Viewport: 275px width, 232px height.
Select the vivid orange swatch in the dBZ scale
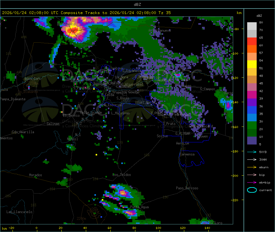coord(252,49)
